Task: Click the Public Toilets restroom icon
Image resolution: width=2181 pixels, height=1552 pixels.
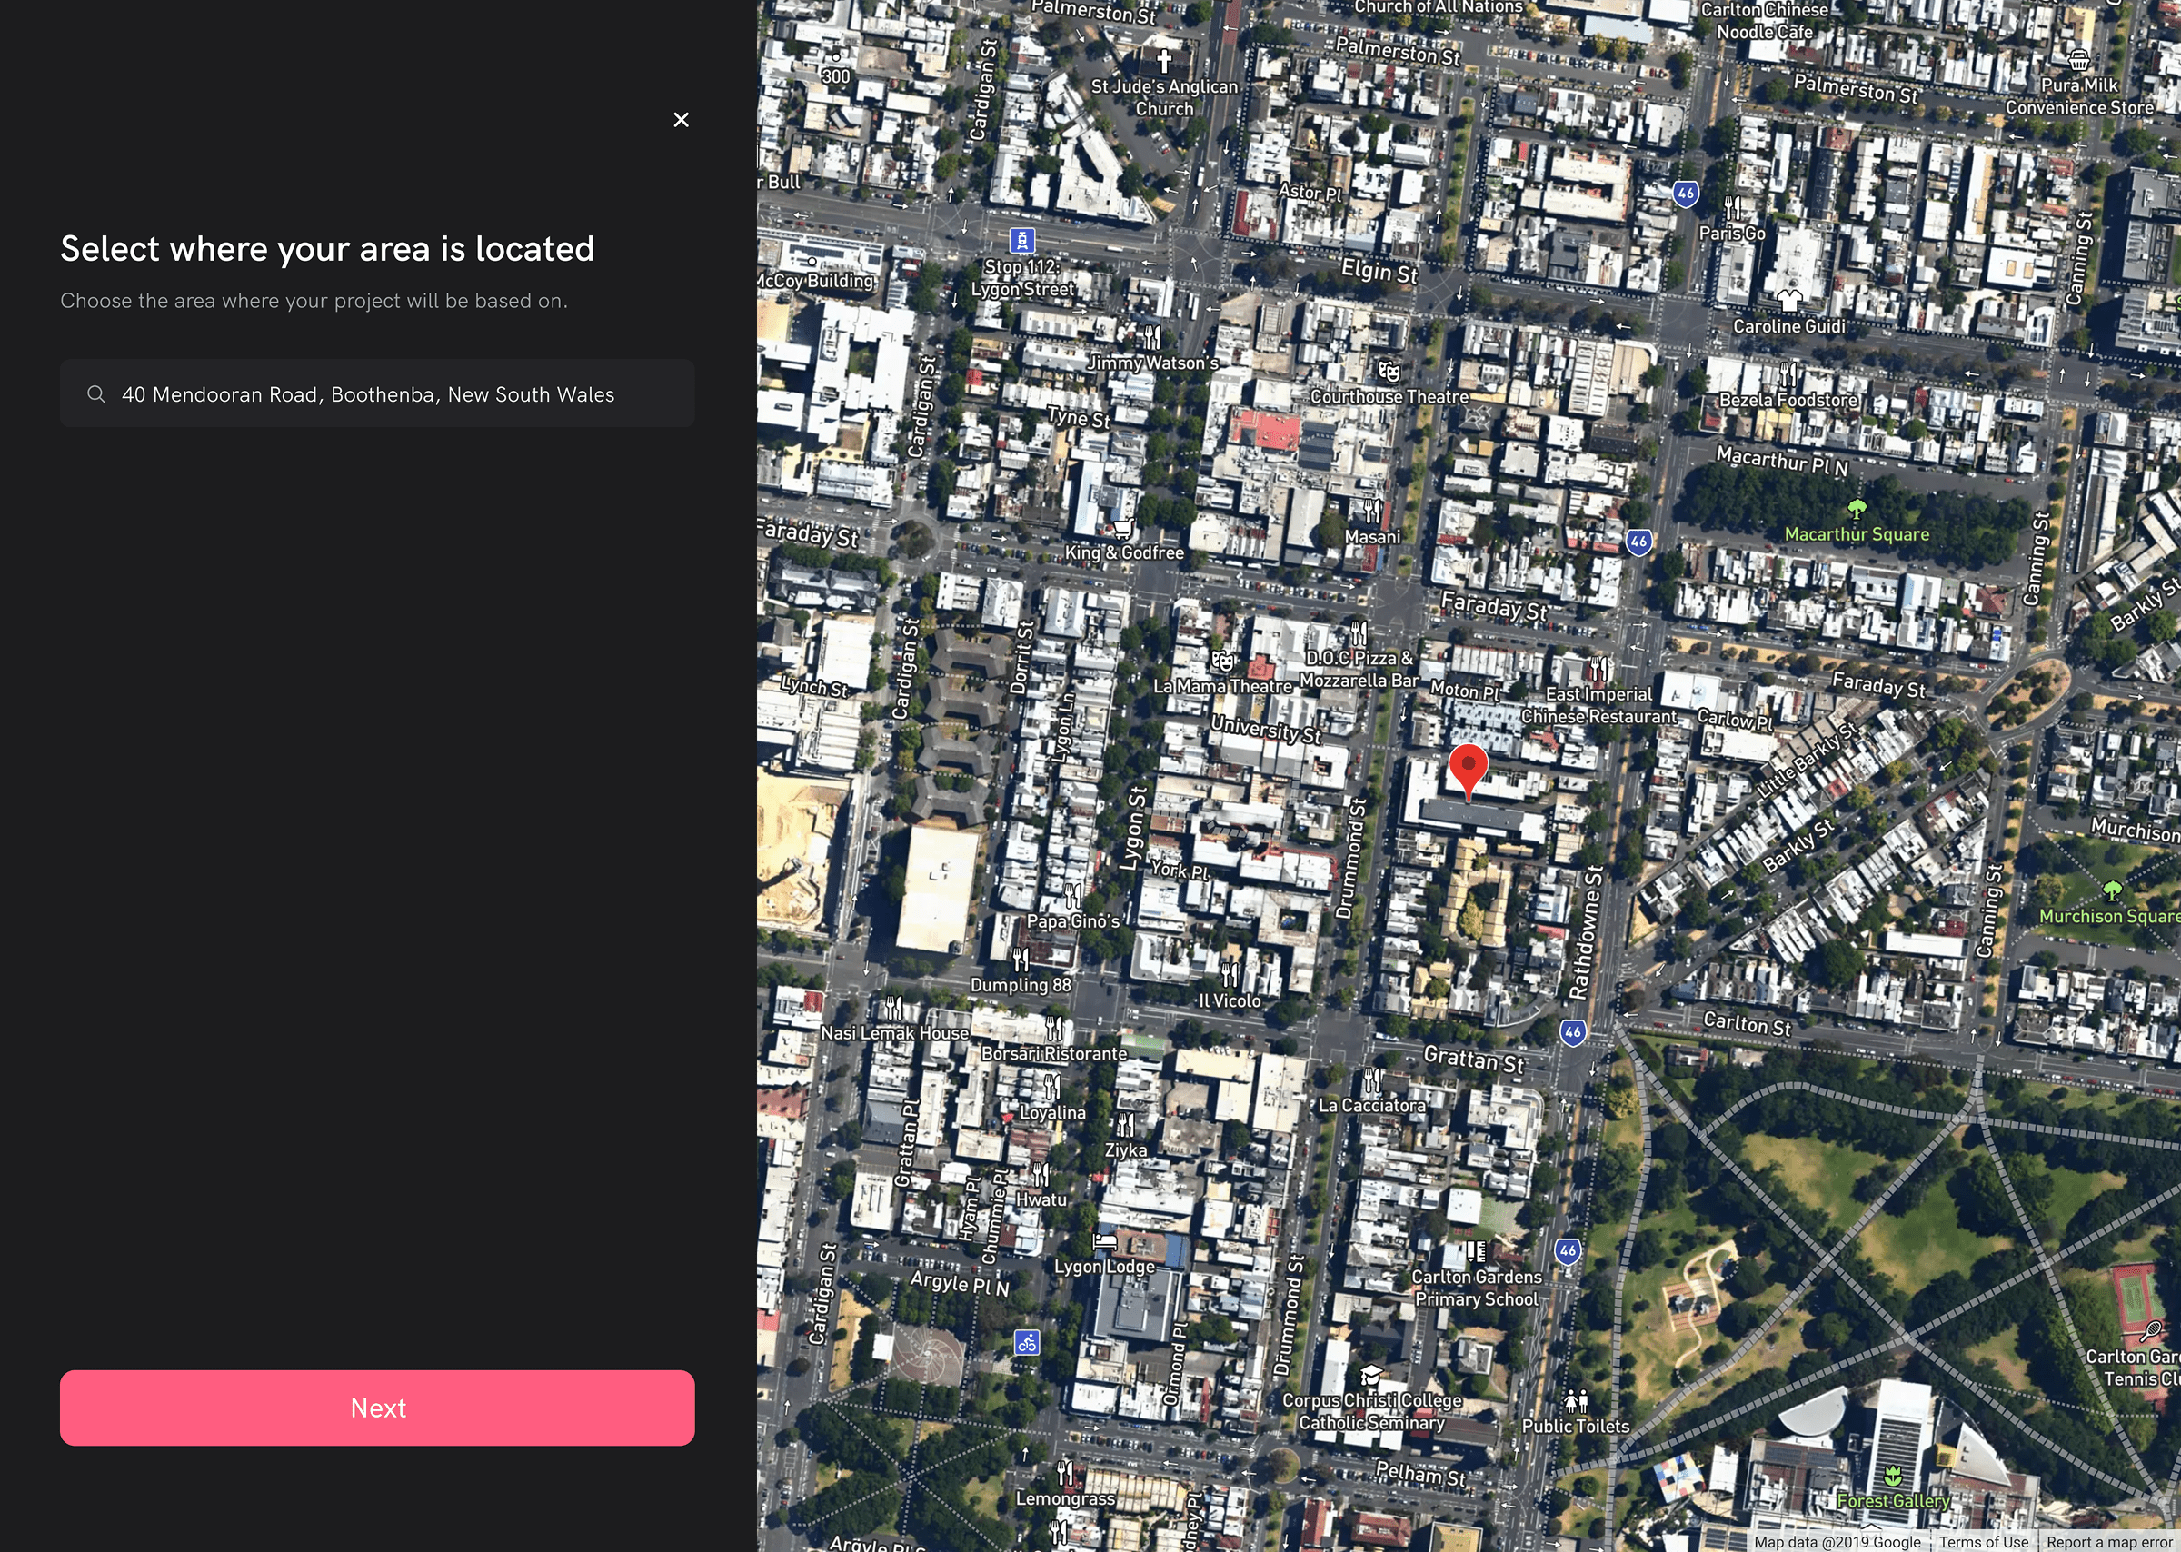Action: pyautogui.click(x=1576, y=1401)
